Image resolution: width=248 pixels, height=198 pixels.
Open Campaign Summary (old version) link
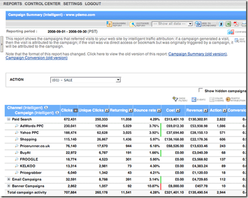(197, 54)
